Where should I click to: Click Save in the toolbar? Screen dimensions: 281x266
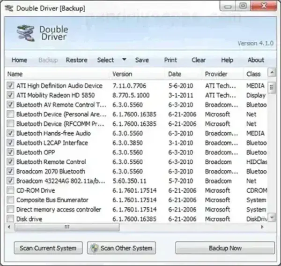[x=142, y=60]
